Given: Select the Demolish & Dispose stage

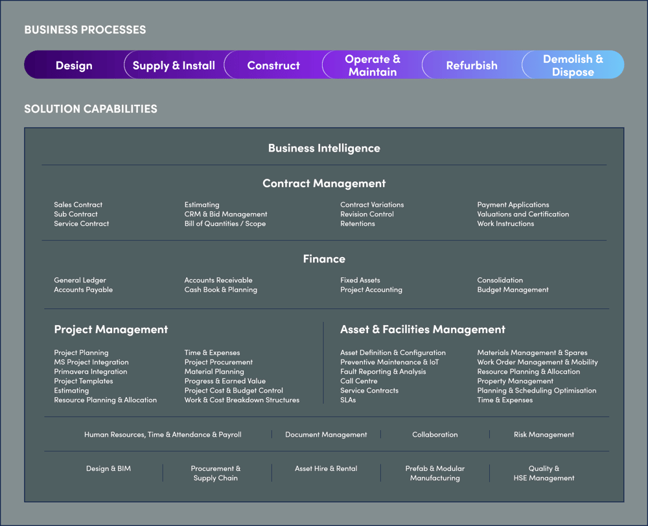Looking at the screenshot, I should coord(573,65).
